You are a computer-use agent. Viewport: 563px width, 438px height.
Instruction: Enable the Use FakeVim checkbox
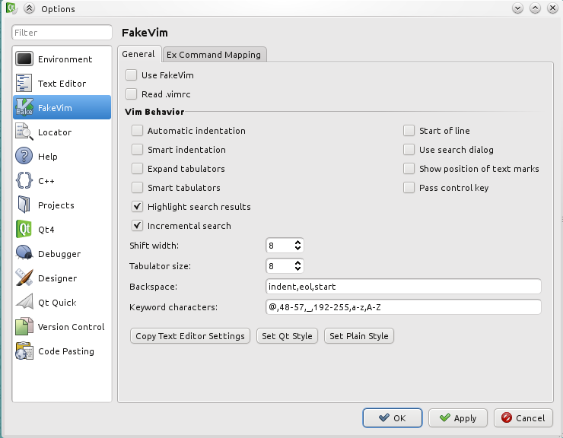pos(131,75)
